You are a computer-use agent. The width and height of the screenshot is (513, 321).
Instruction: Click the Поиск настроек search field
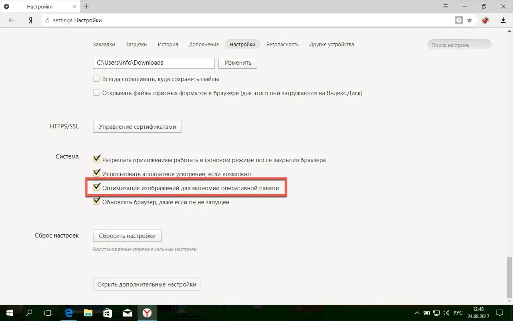coord(459,45)
